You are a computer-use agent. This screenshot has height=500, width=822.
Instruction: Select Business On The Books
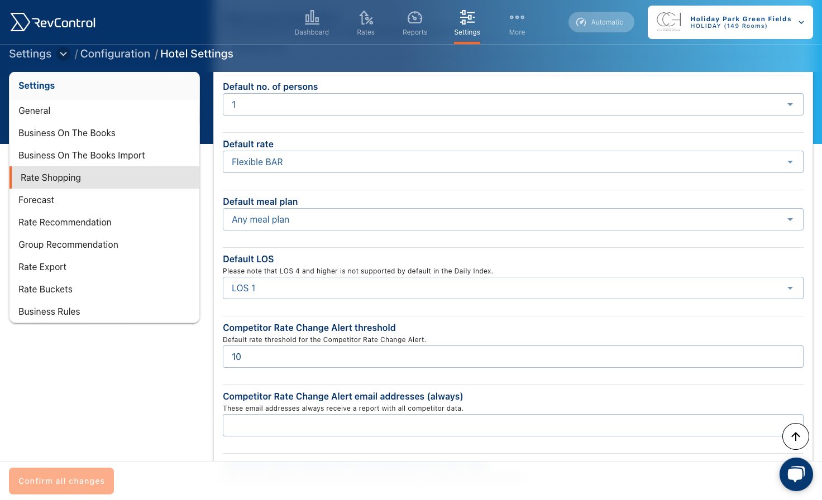[x=104, y=133]
